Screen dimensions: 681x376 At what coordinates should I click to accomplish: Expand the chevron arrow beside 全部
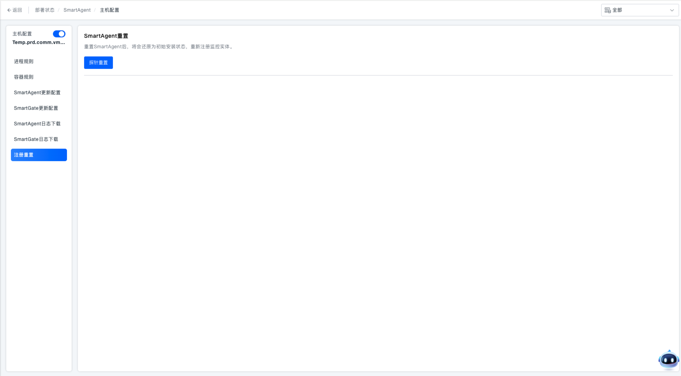[x=672, y=11]
